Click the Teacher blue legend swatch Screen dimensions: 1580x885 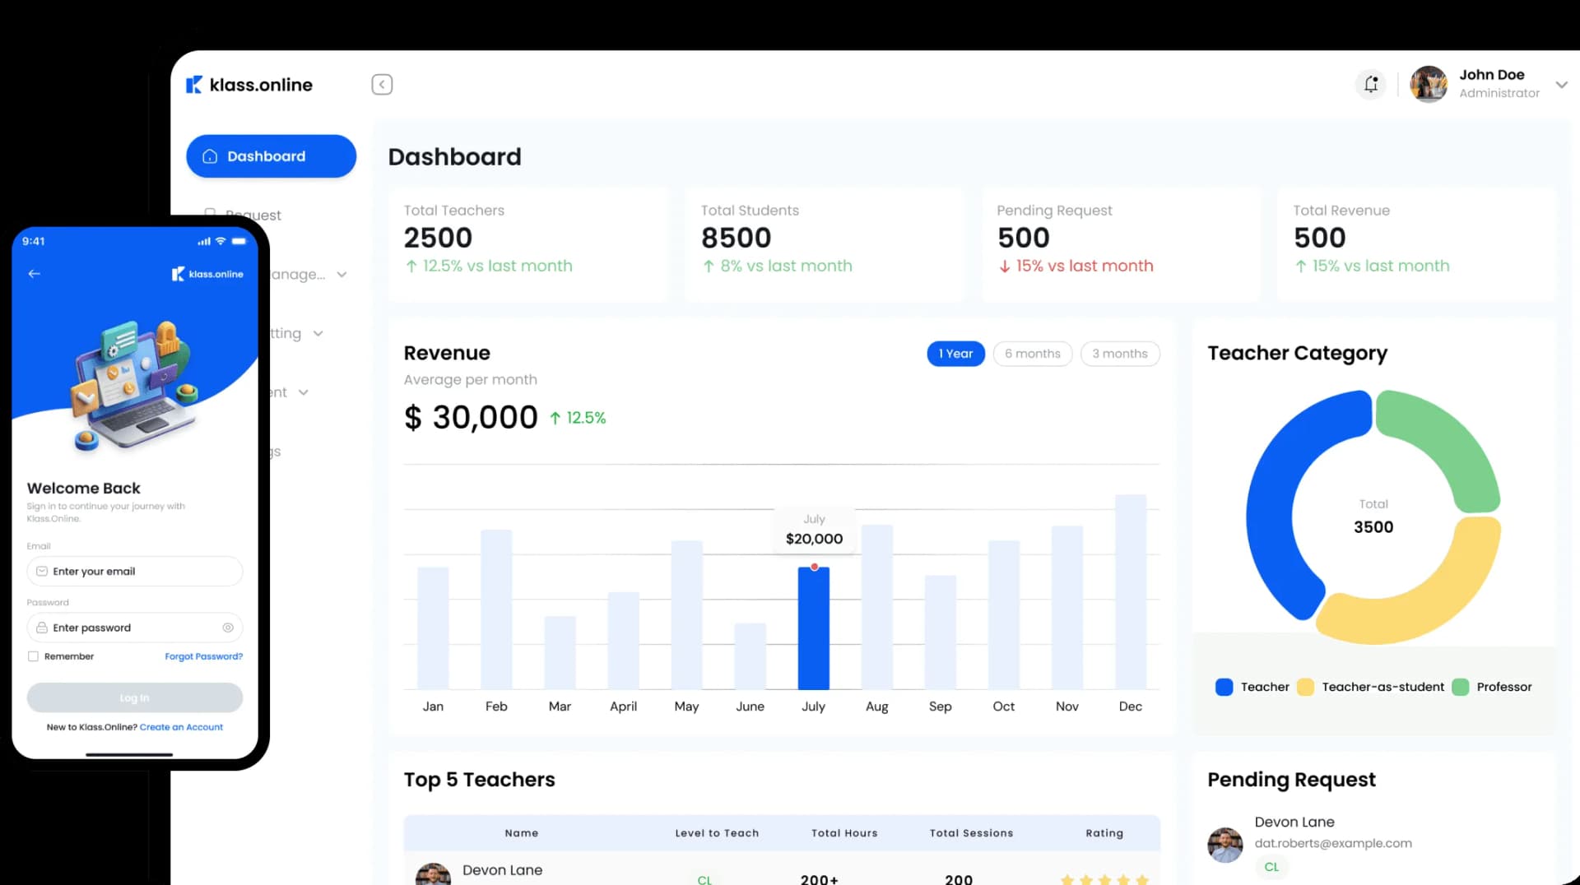click(1224, 687)
